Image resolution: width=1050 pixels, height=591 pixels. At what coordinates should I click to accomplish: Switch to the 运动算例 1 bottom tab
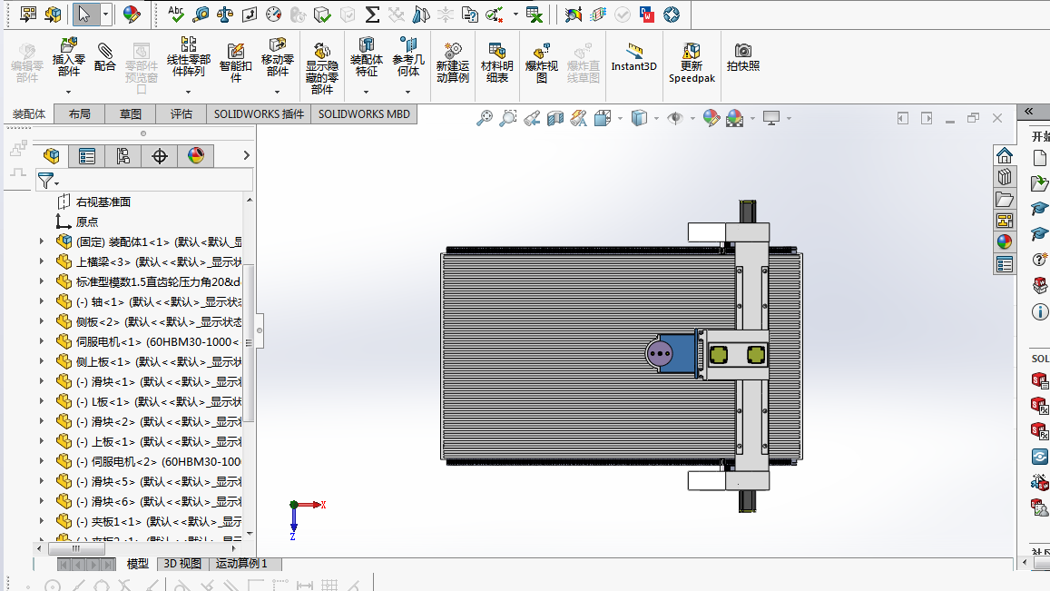241,564
